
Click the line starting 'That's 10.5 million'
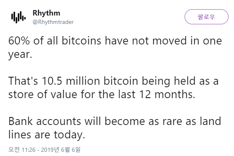point(113,81)
